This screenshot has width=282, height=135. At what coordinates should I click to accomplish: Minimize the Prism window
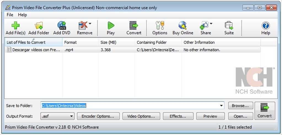coord(248,8)
